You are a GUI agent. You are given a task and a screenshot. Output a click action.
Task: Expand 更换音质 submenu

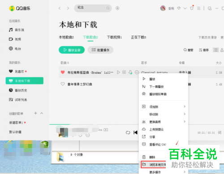(x=164, y=122)
